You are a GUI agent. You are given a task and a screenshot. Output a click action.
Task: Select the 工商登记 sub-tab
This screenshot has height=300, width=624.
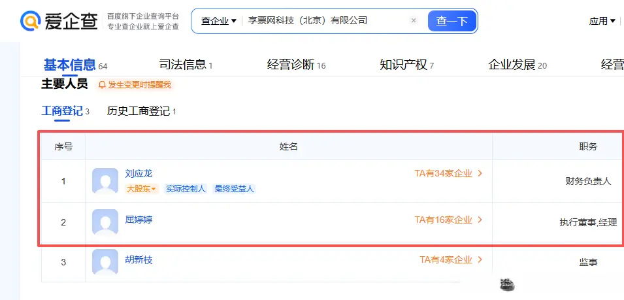coord(65,111)
